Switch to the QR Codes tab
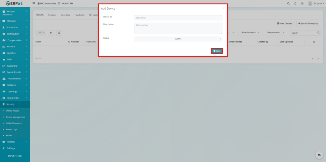This screenshot has height=162, width=326. coord(93,15)
